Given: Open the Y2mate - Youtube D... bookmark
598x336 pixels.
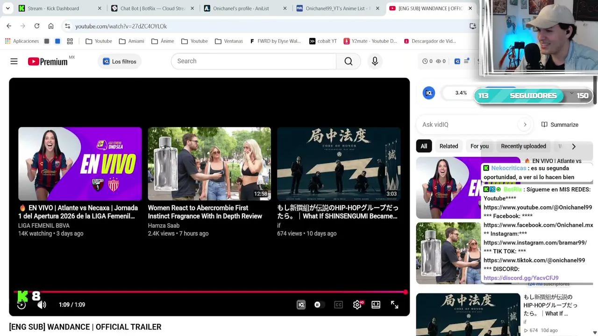Looking at the screenshot, I should [370, 41].
